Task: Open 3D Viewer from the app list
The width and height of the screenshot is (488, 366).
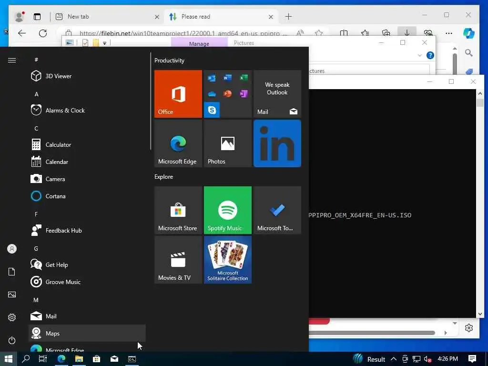Action: pos(87,76)
